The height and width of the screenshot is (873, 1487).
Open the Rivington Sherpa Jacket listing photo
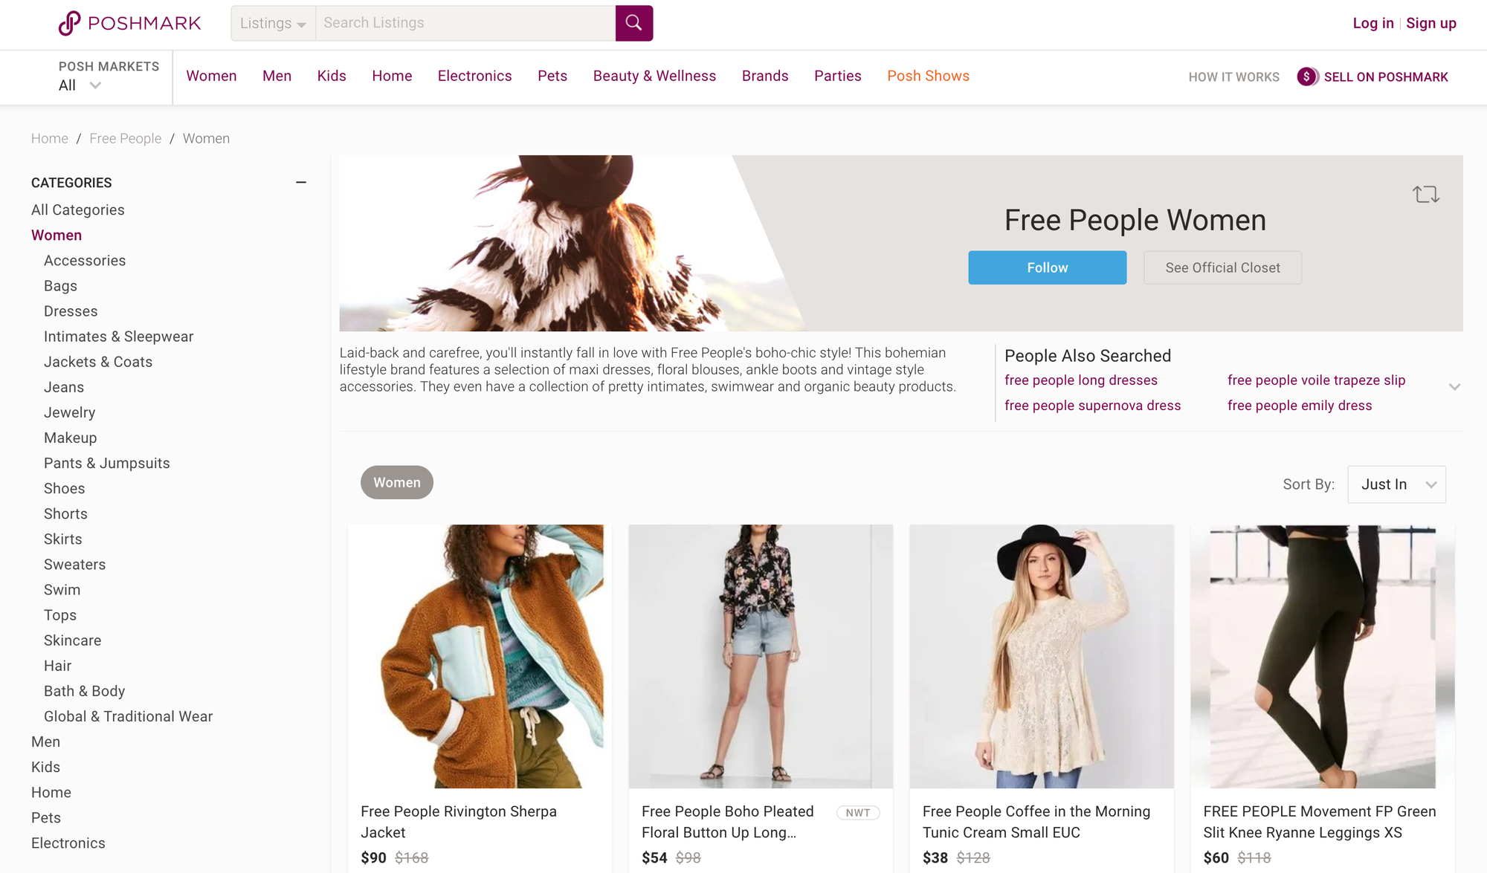tap(478, 656)
